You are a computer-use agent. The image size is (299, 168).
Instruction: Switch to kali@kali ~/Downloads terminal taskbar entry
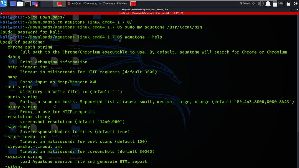83,4
